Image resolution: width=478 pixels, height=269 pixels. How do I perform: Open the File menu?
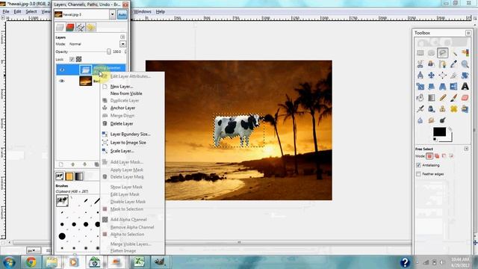coord(6,12)
